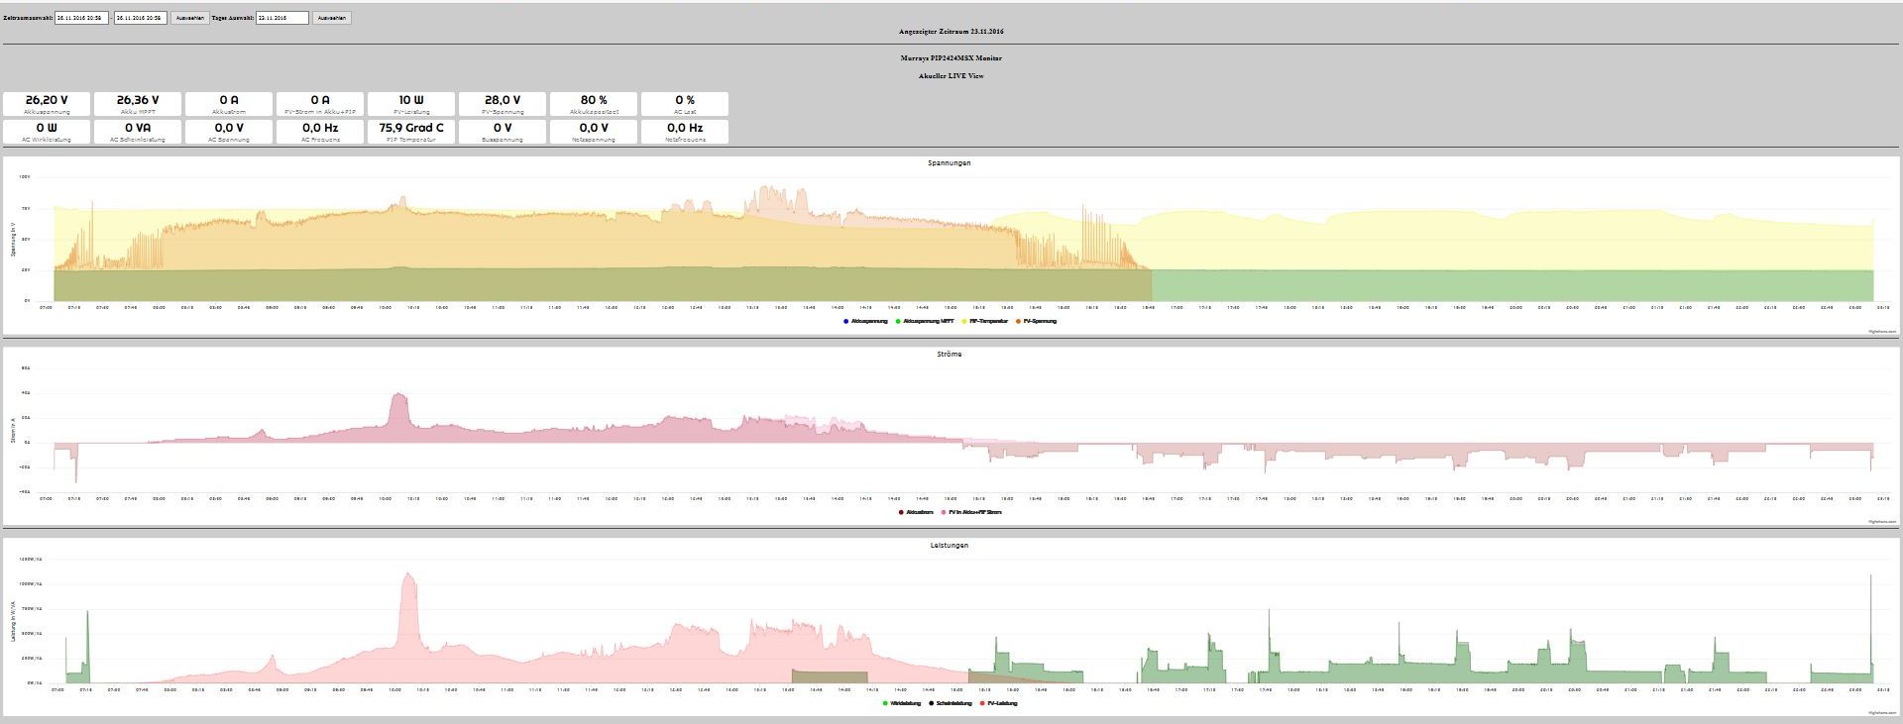Screen dimensions: 1903x724
Task: Click the Zeitraumauswahl end date field
Action: click(x=141, y=18)
